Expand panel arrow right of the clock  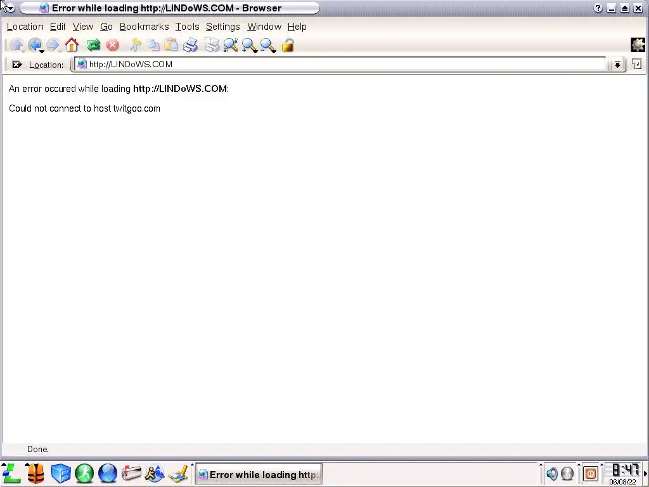point(645,473)
